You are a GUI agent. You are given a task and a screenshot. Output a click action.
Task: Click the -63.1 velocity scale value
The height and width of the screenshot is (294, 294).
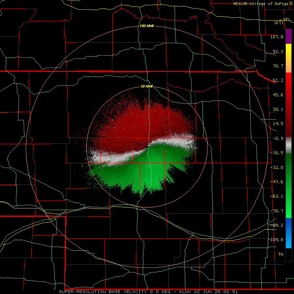(x=277, y=196)
